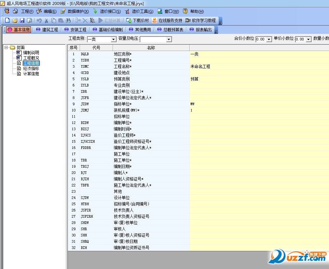Switch to 报表输出 tab

click(201, 30)
